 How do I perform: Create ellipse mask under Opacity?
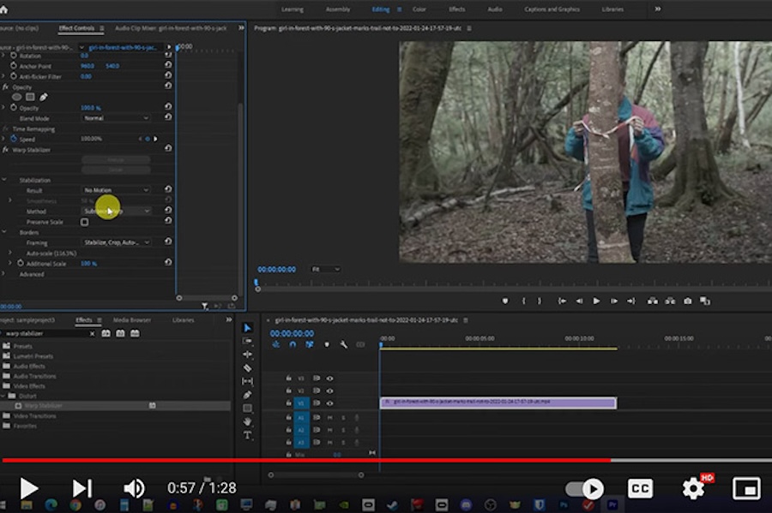click(x=17, y=97)
